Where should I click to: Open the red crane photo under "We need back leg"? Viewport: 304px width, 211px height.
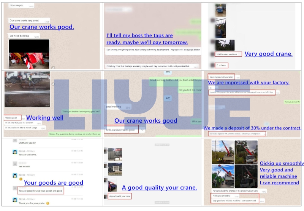pyautogui.click(x=29, y=54)
